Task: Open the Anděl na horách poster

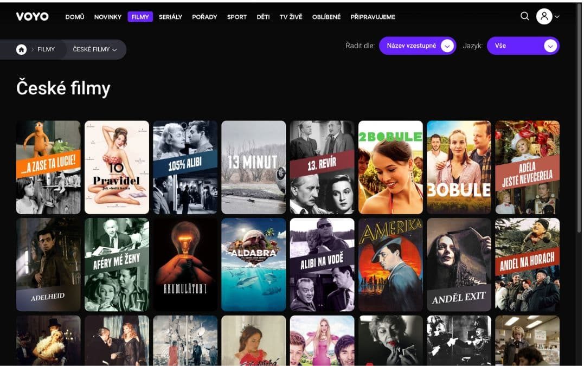Action: pyautogui.click(x=528, y=265)
